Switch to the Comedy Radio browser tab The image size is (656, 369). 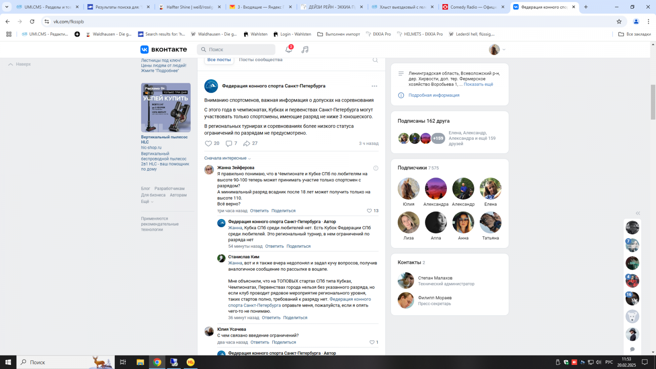click(x=474, y=7)
